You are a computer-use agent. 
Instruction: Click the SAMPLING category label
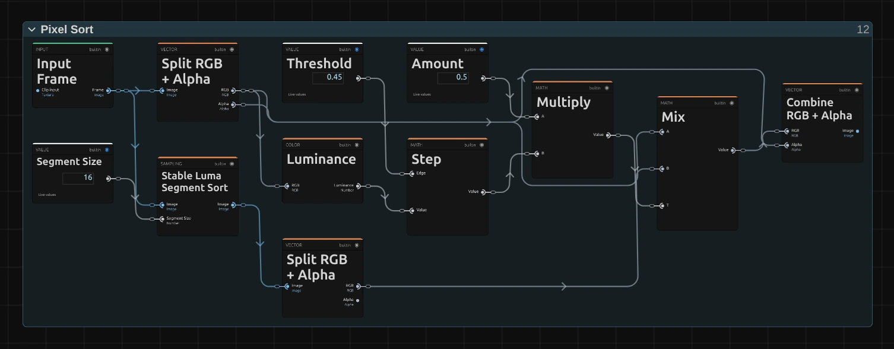[x=172, y=164]
